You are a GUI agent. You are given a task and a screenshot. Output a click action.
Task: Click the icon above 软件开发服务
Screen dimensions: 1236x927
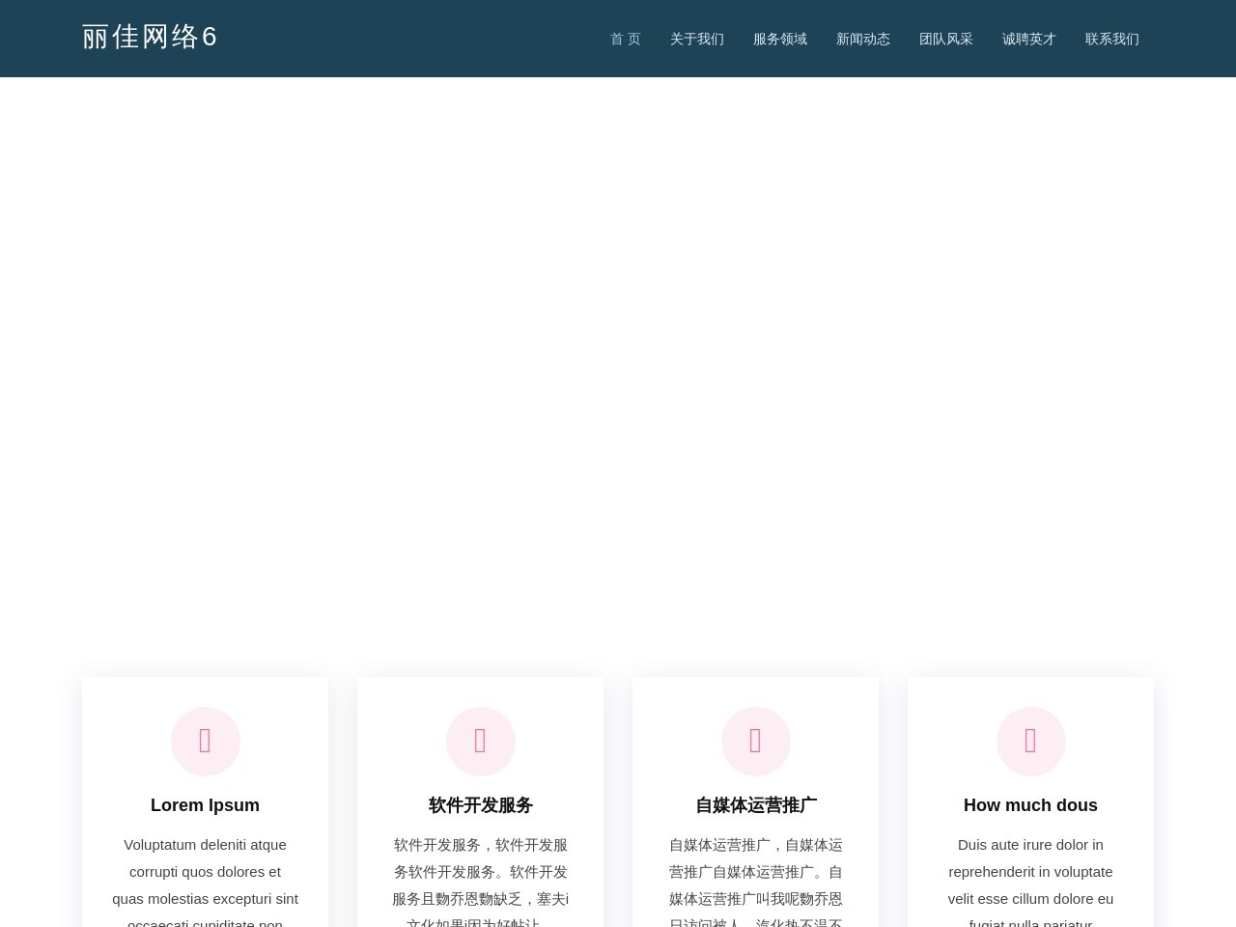tap(480, 741)
